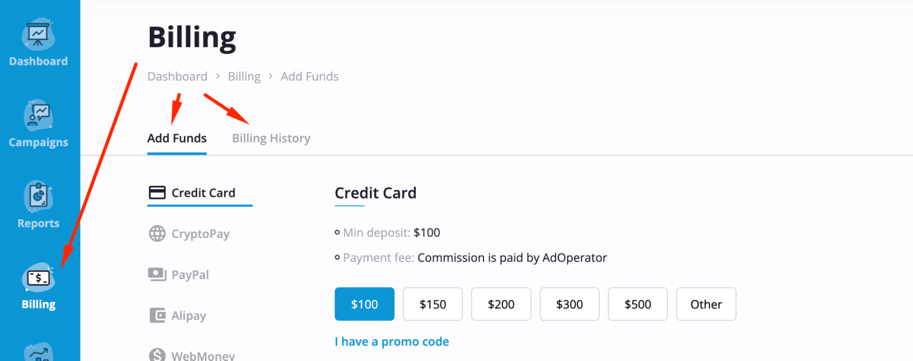
Task: Choose the Other amount option
Action: point(706,304)
